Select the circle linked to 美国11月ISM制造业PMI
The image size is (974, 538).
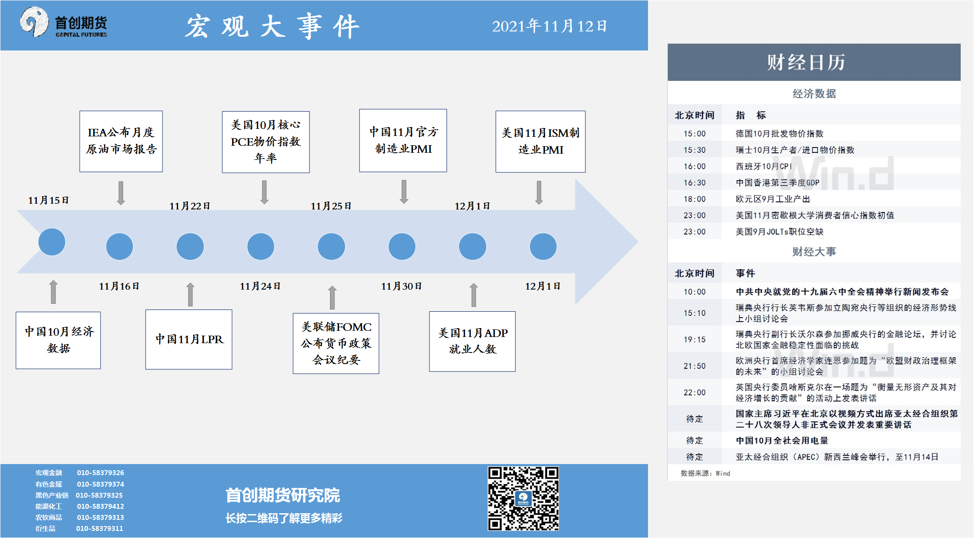[543, 247]
